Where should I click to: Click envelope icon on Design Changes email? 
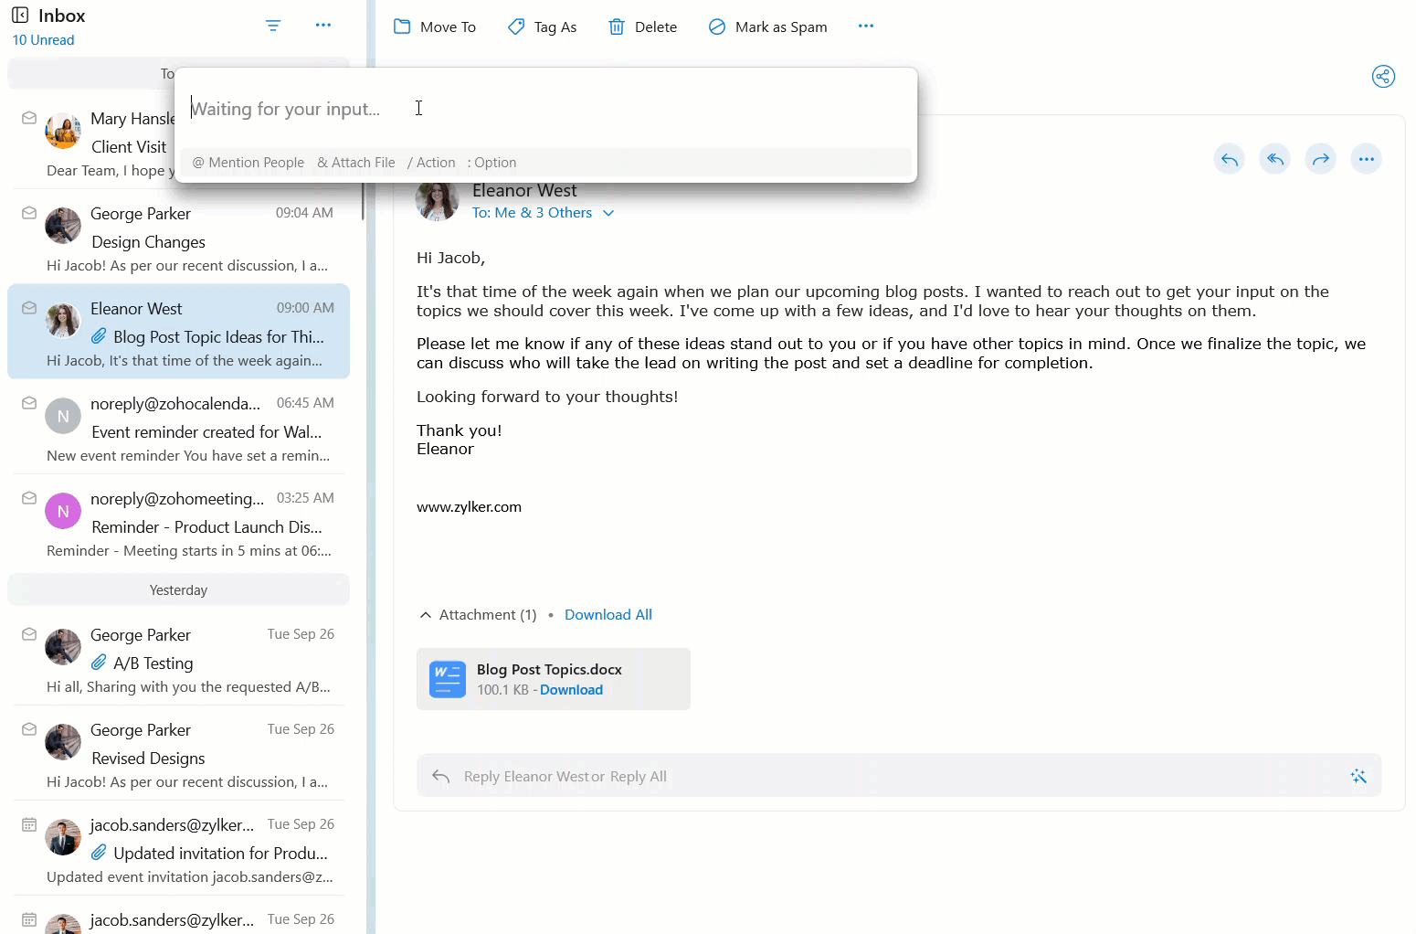[29, 213]
